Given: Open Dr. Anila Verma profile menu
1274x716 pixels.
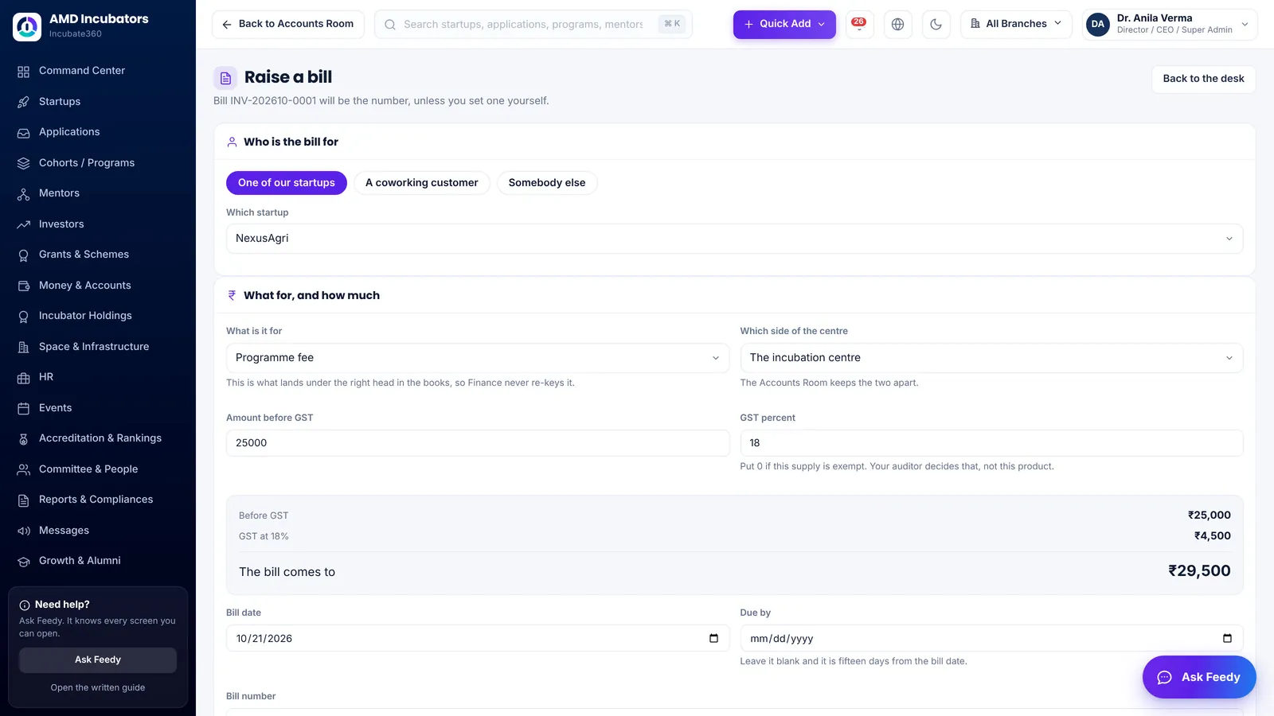Looking at the screenshot, I should coord(1170,25).
